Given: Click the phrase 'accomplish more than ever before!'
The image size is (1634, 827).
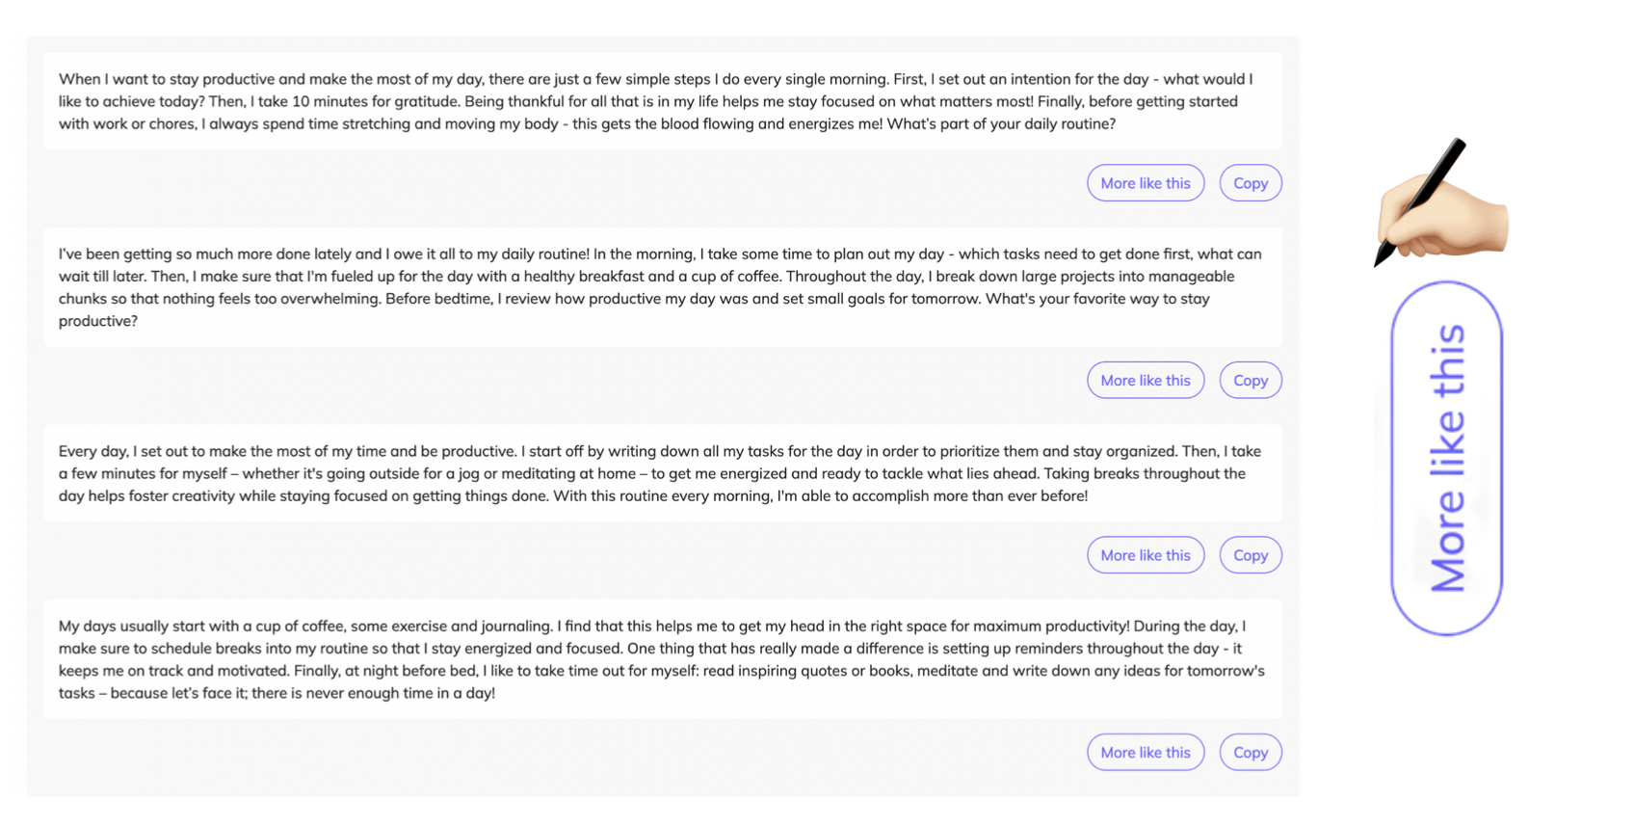Looking at the screenshot, I should [x=971, y=495].
